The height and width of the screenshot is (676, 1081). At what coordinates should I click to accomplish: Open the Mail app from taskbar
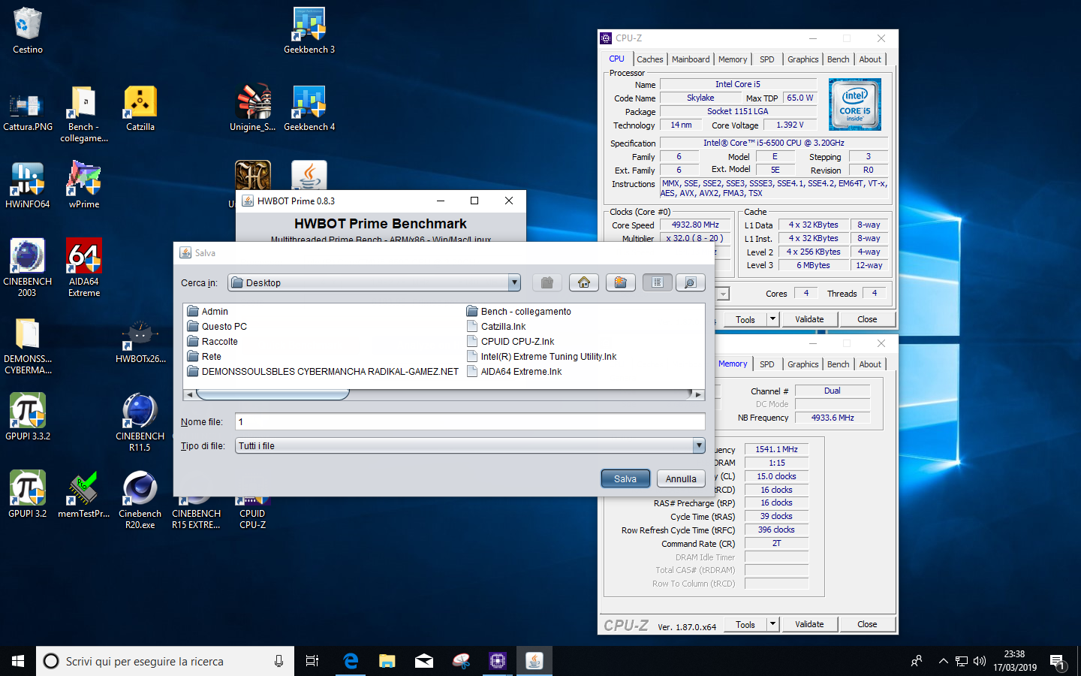click(x=424, y=661)
